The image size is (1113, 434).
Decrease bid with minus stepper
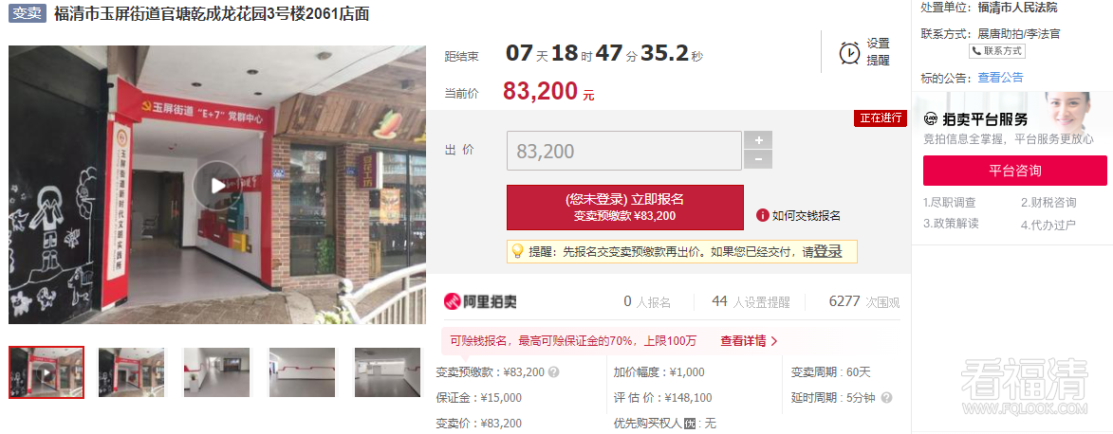[x=758, y=160]
